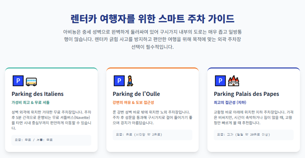Click the Oulle fee box about 2유로 per hour
This screenshot has height=158, width=305.
click(x=153, y=135)
